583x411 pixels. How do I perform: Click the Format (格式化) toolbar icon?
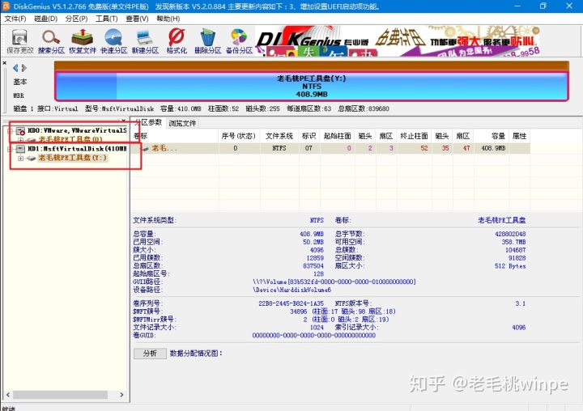pyautogui.click(x=177, y=41)
